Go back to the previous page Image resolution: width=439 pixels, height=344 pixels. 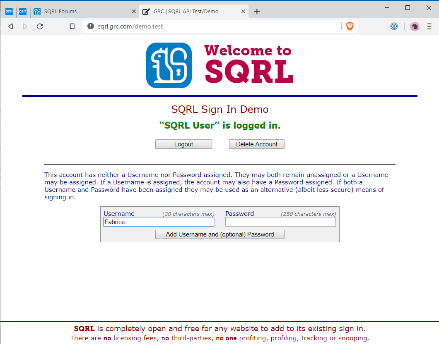point(11,26)
